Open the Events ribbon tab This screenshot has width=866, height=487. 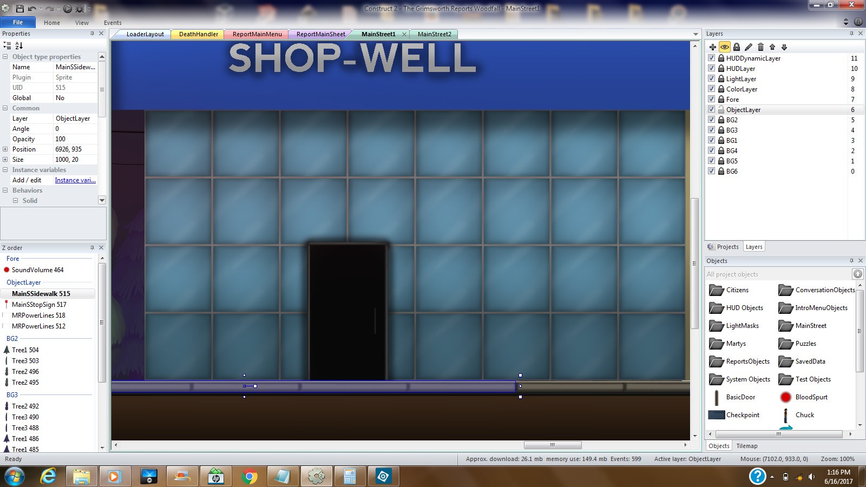[x=113, y=23]
